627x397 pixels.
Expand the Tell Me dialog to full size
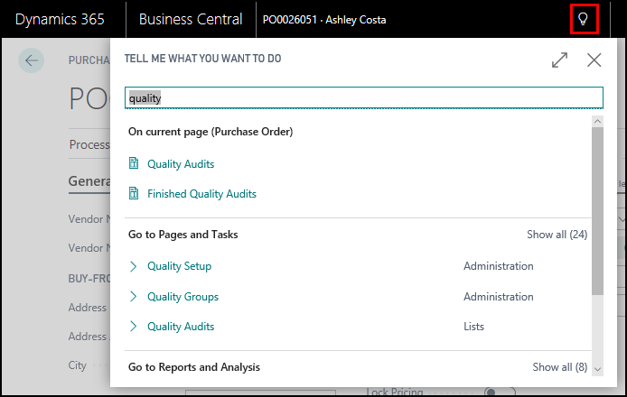point(559,60)
